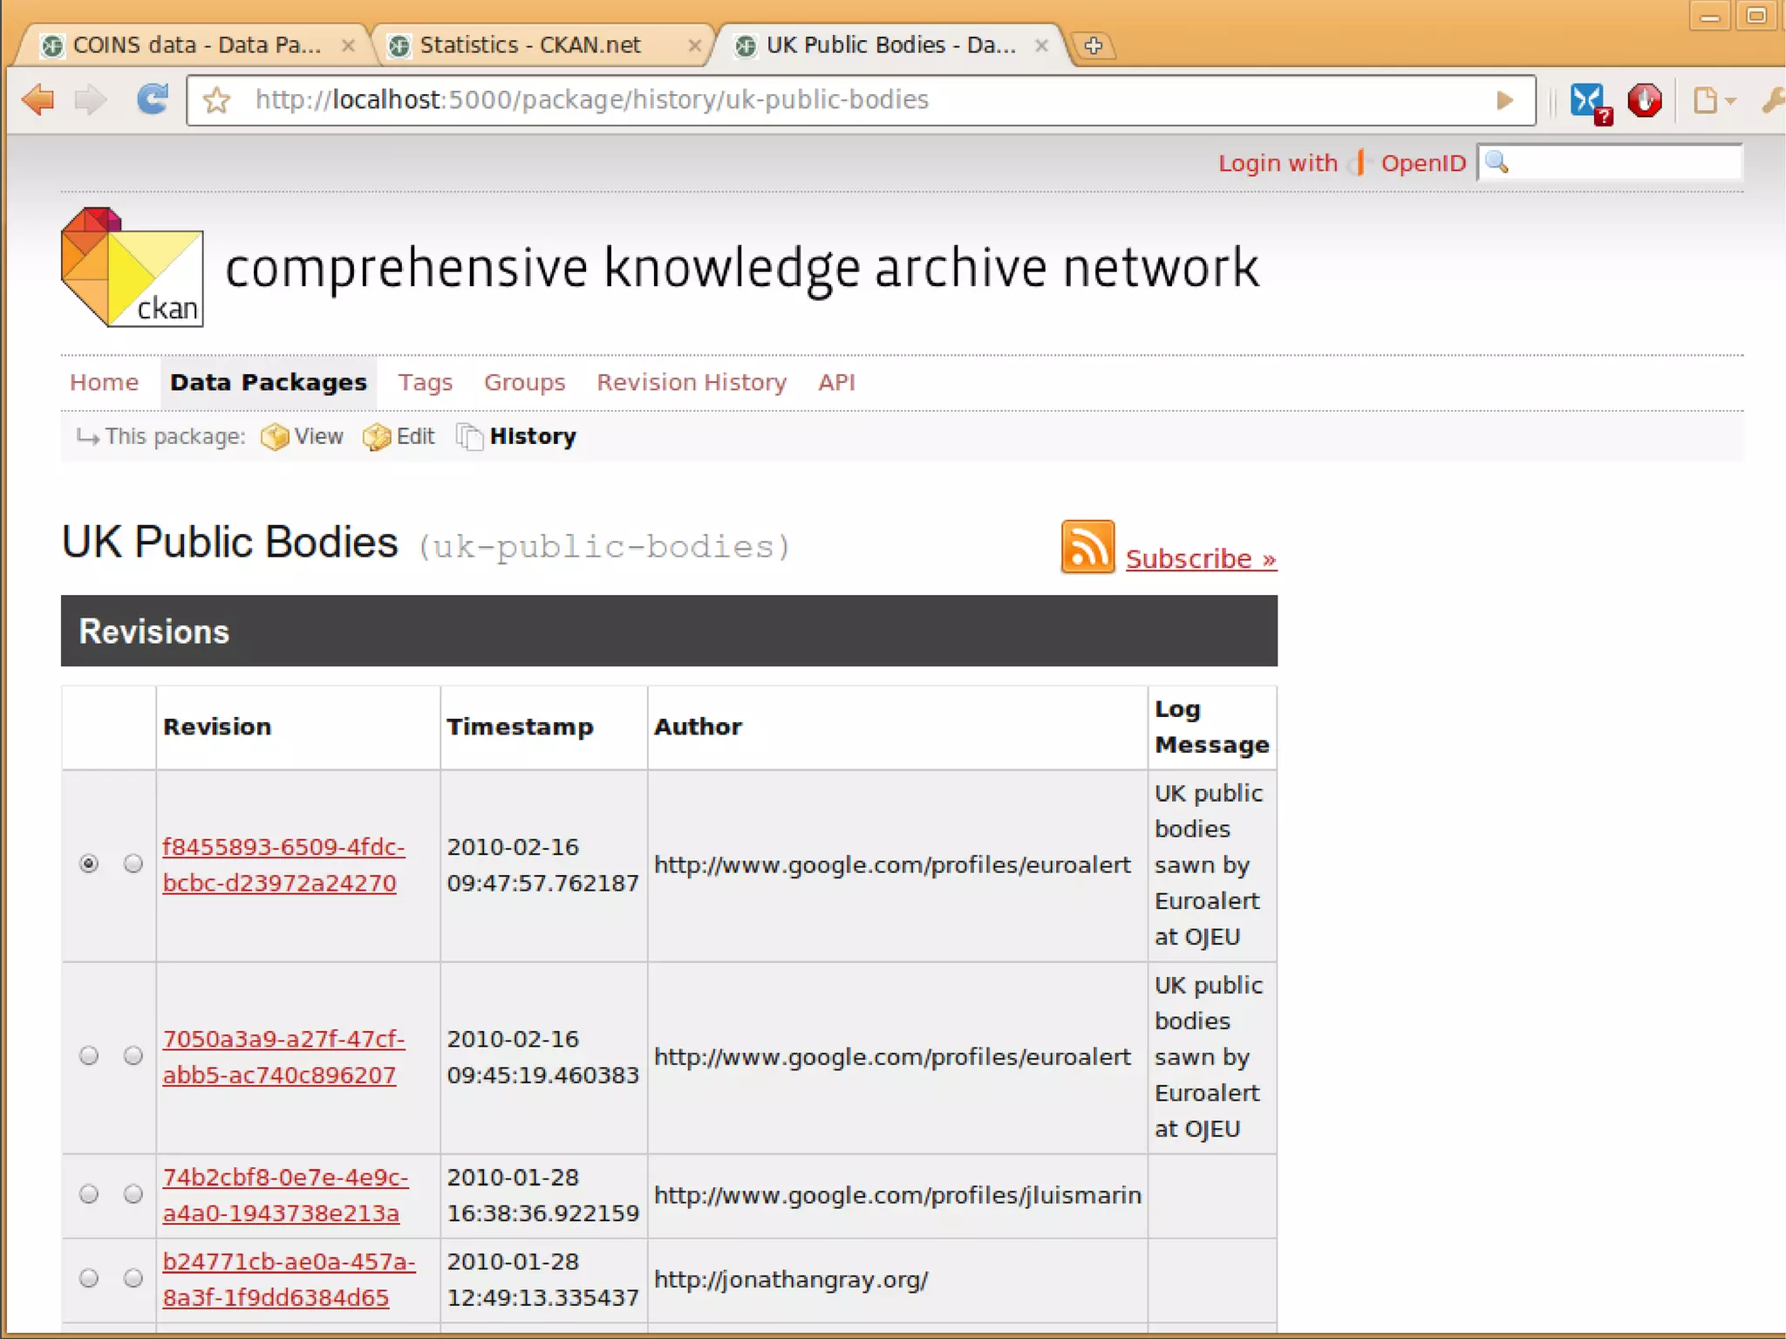The image size is (1786, 1339).
Task: Click timestamp 2010-02-16 09:47:57.762187
Action: point(542,864)
